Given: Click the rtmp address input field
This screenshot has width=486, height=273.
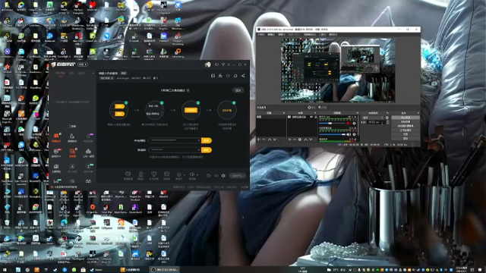Looking at the screenshot, I should [175, 140].
